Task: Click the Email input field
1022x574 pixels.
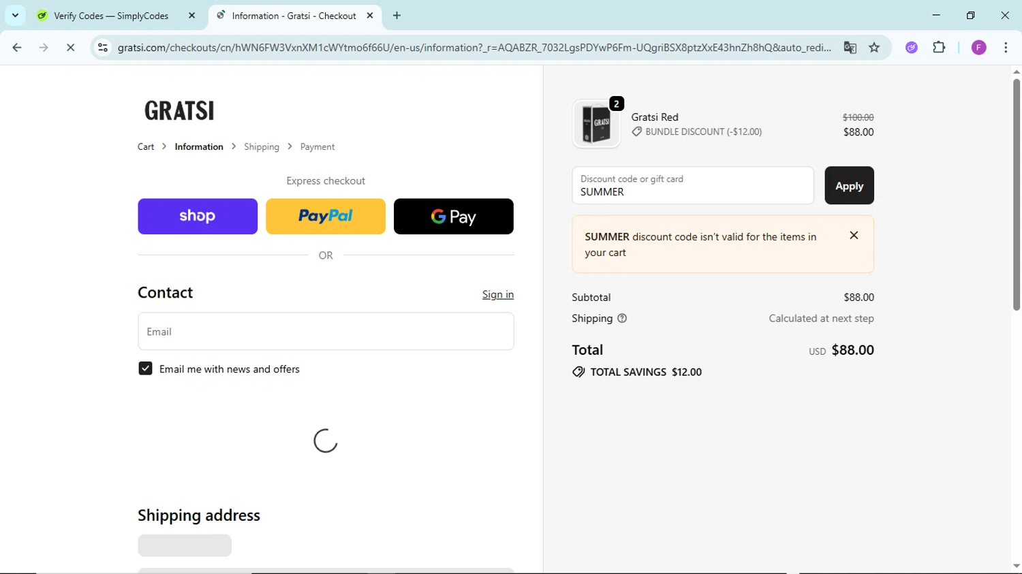Action: coord(326,332)
